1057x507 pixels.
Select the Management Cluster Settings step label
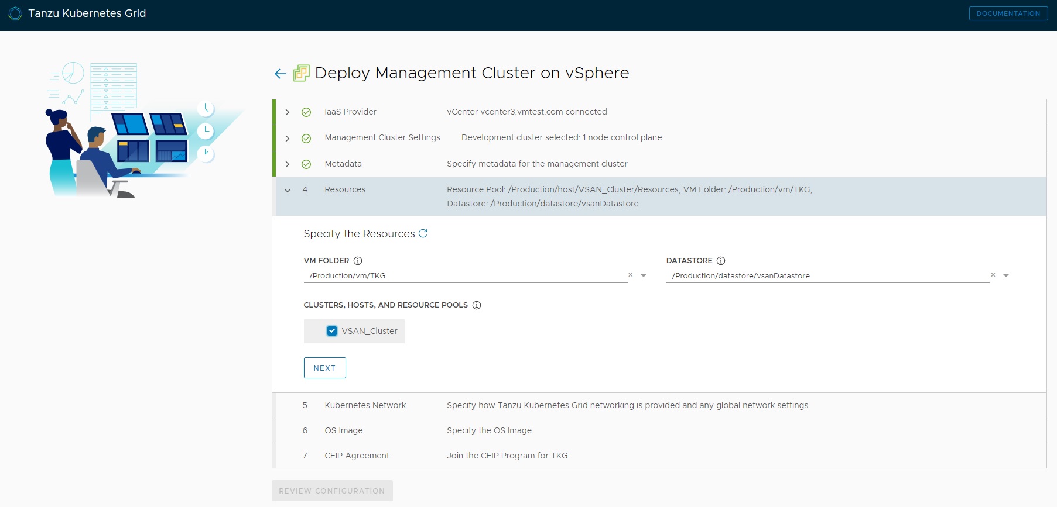click(x=382, y=137)
